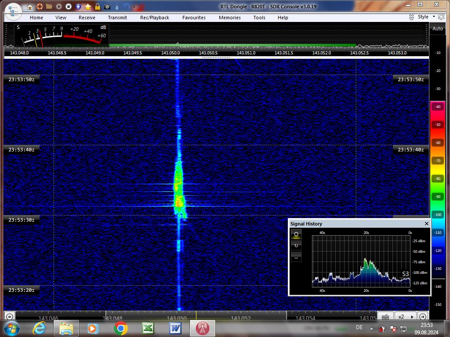Screen dimensions: 450x337
Task: Toggle the Signal History record circle button
Action: click(x=296, y=234)
